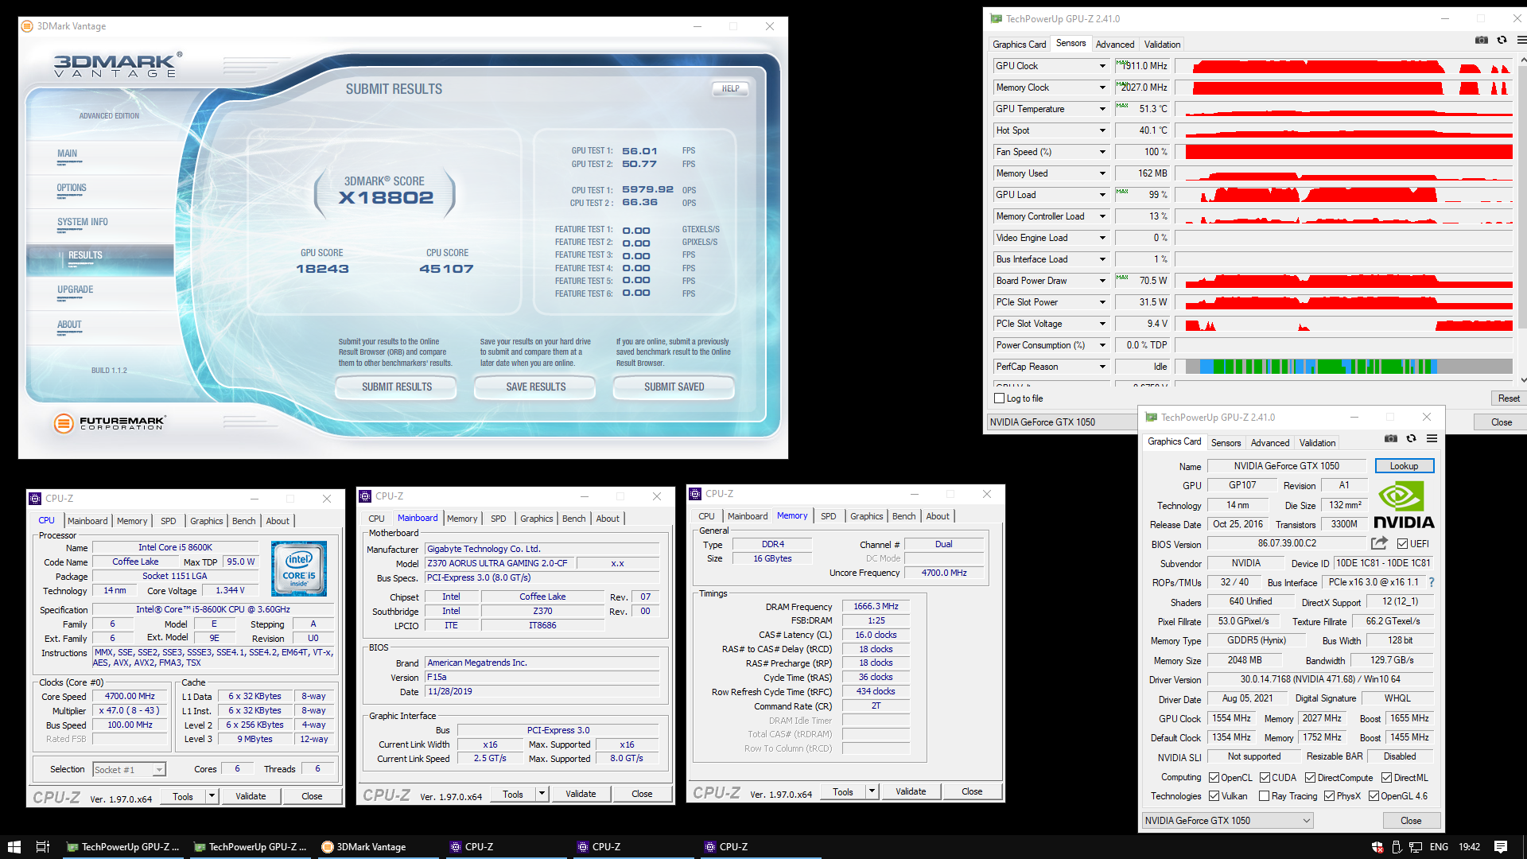Viewport: 1527px width, 859px height.
Task: Click the NVIDIA logo in GPU-Z
Action: pos(1404,505)
